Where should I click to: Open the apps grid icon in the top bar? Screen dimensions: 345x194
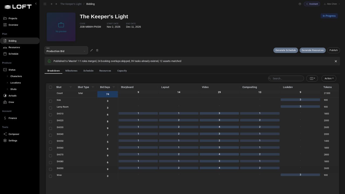[x=45, y=4]
